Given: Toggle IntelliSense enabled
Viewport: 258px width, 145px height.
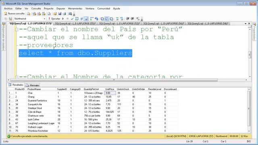Looking at the screenshot, I should click(86, 19).
